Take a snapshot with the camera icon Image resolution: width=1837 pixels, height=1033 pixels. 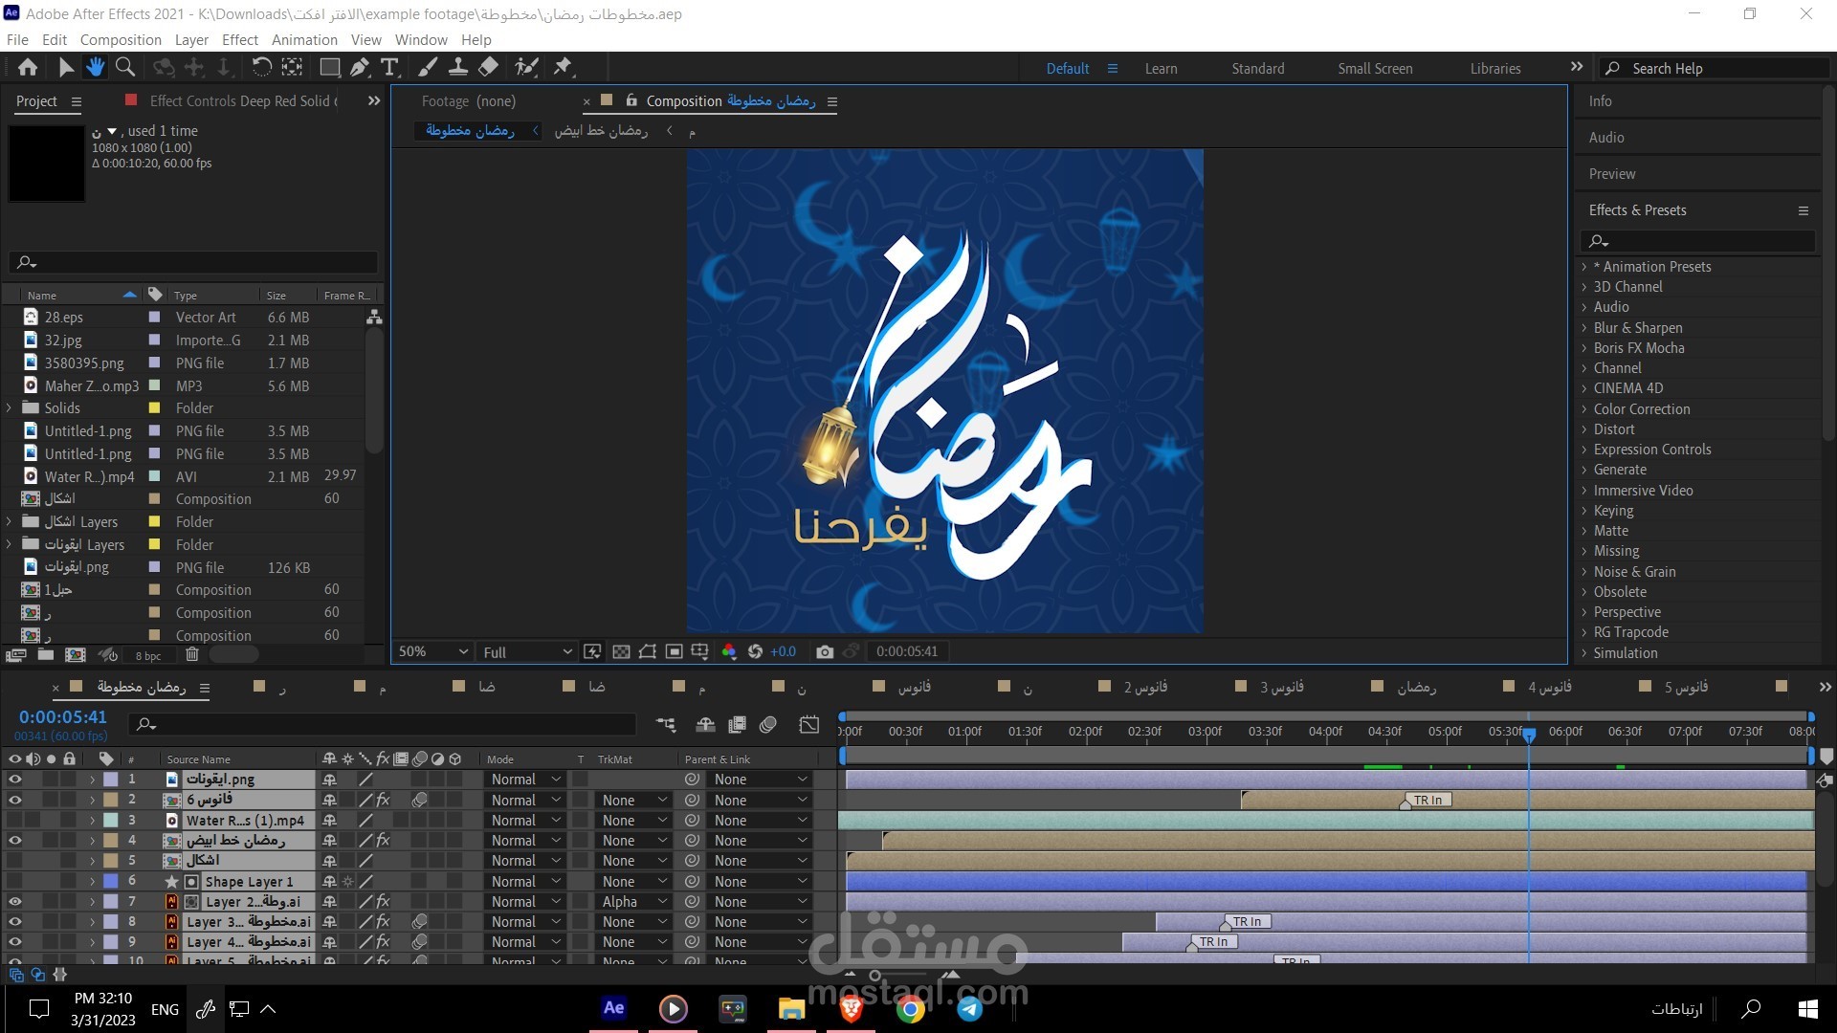coord(825,651)
